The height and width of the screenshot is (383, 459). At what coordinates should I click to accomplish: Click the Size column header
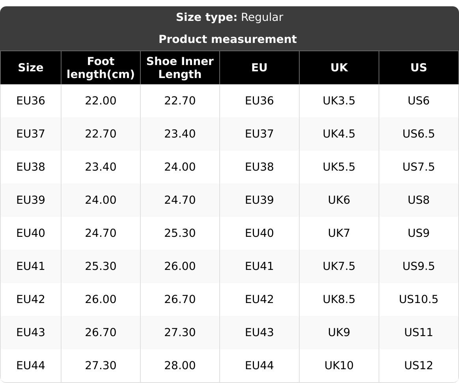31,68
